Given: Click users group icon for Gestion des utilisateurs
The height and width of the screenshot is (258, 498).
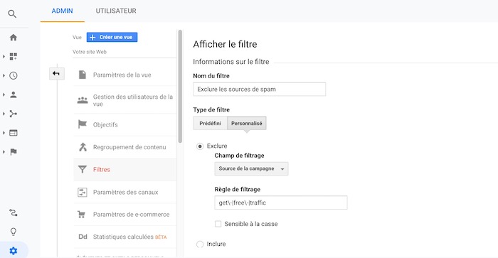Looking at the screenshot, I should point(83,100).
